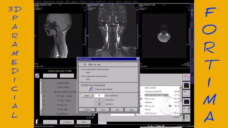Select the coronal neck angio image
This screenshot has width=228, height=128.
(112, 31)
